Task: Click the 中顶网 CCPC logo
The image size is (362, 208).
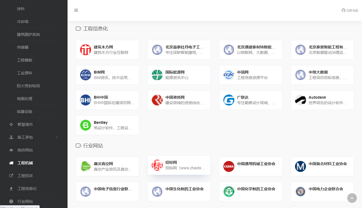Action: (229, 75)
